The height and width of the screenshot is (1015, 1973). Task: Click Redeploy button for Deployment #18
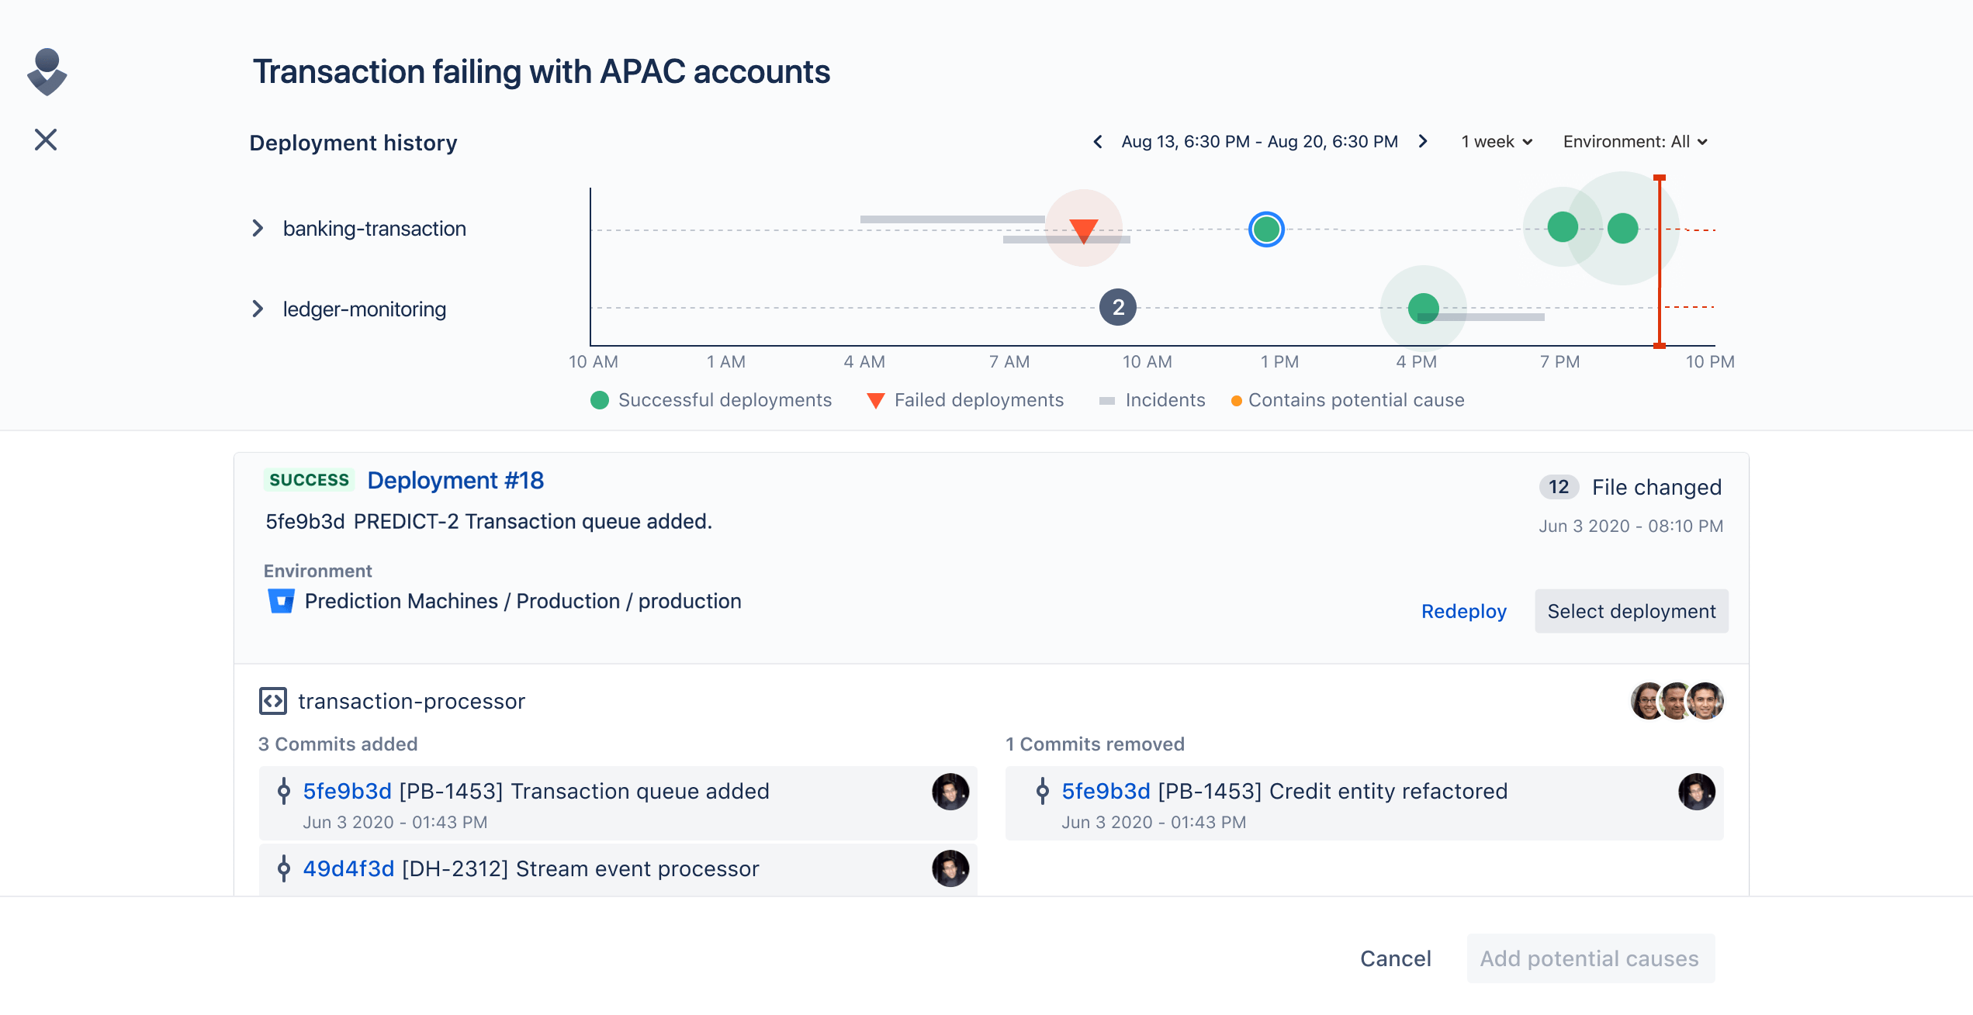(x=1460, y=611)
